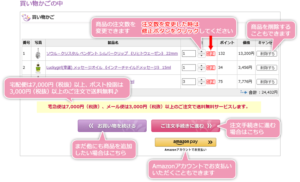Screen dimensions: 300x182
Task: Click the 修正 button for item 1
Action: pos(211,54)
